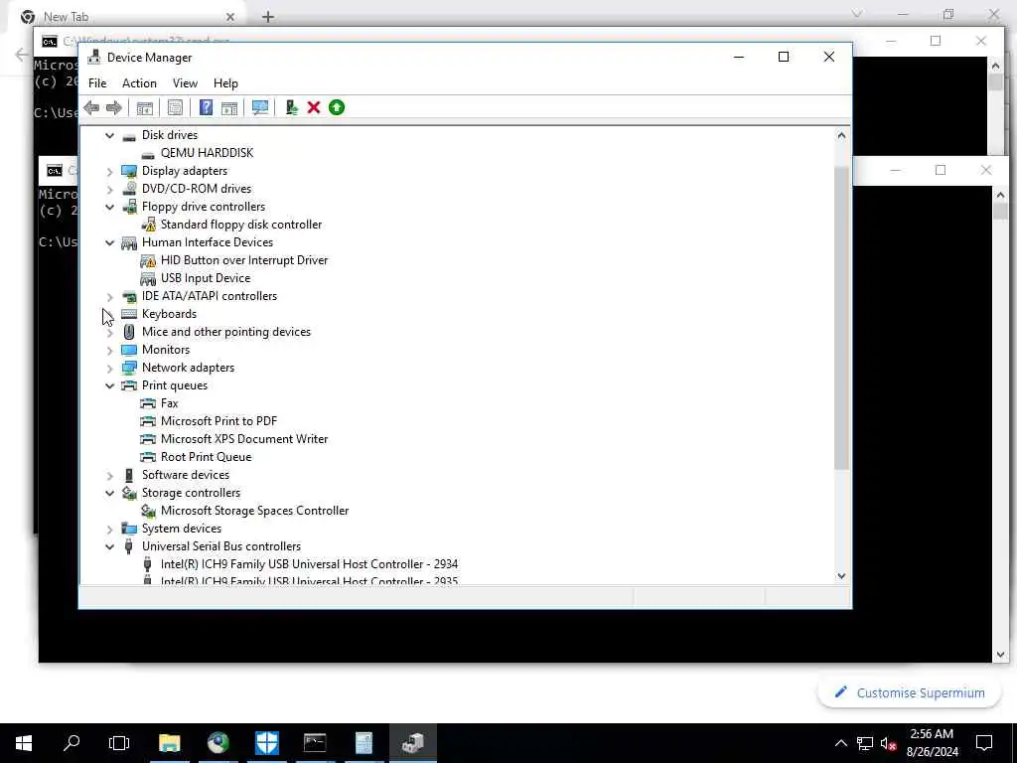This screenshot has height=763, width=1017.
Task: Select the Keyboards category label
Action: (169, 314)
